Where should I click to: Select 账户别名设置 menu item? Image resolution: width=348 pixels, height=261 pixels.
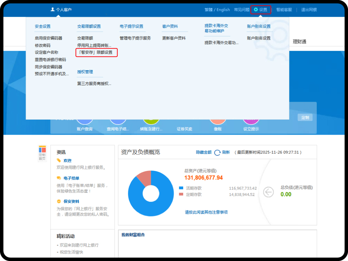point(259,38)
